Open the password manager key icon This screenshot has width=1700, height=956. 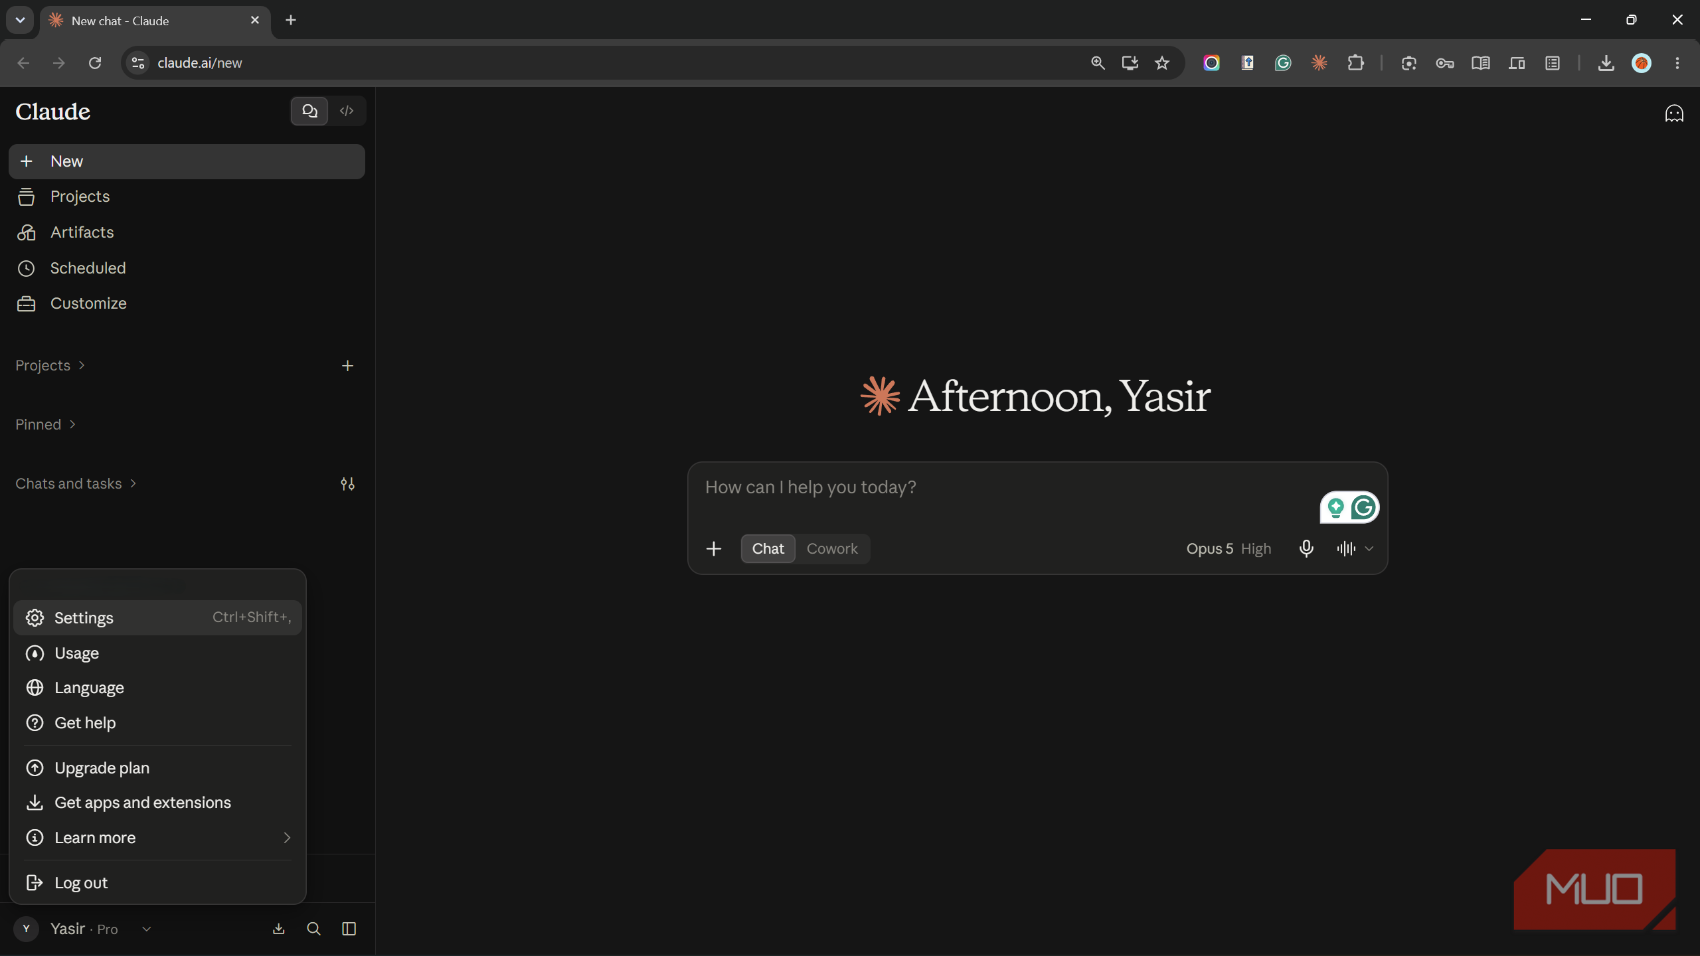click(x=1445, y=63)
